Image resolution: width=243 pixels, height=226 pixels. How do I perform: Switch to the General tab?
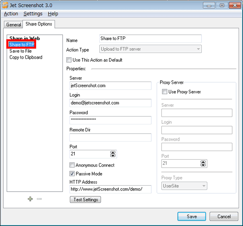point(13,25)
